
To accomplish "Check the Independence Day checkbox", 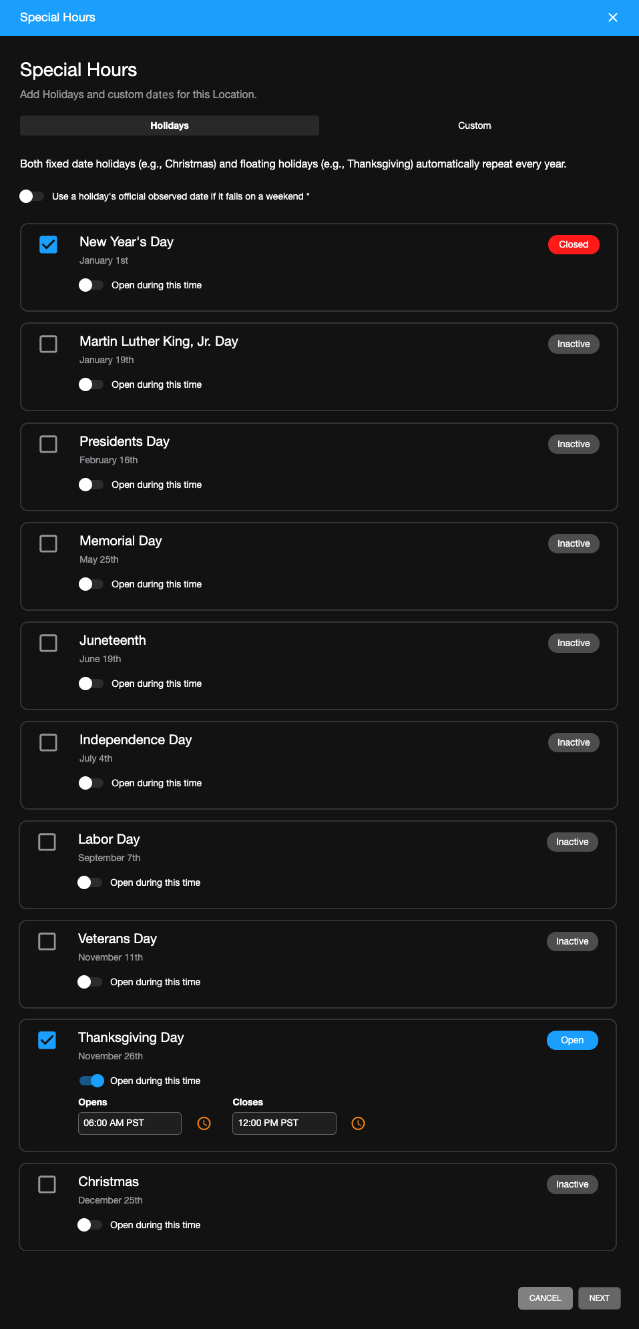I will [47, 742].
